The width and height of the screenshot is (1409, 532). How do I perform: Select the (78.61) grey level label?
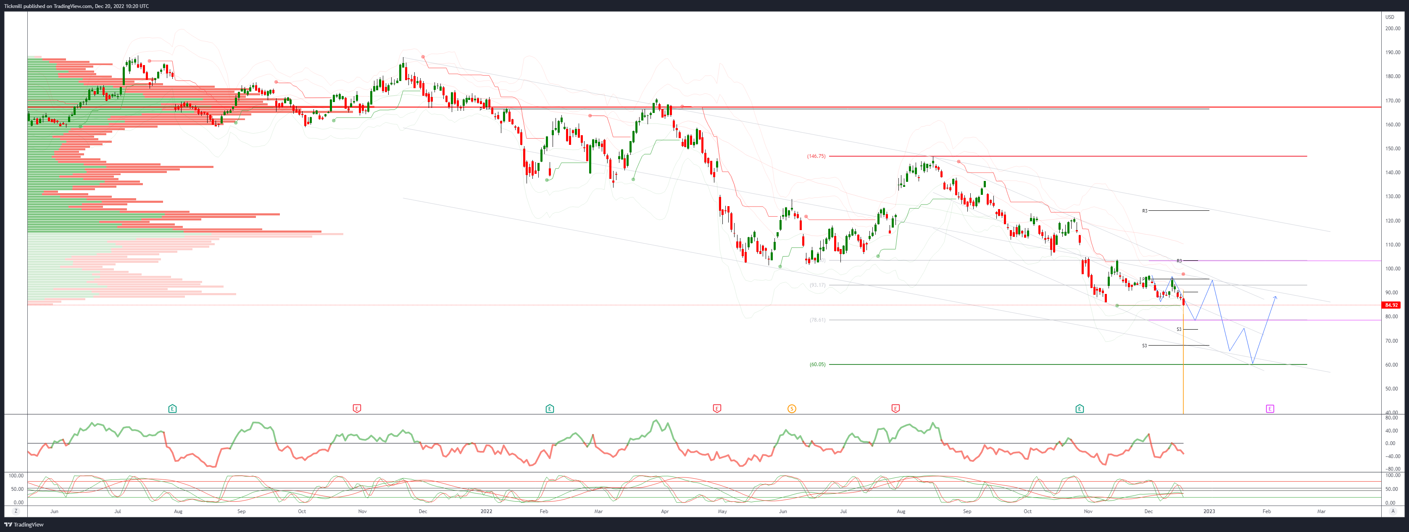click(x=818, y=320)
